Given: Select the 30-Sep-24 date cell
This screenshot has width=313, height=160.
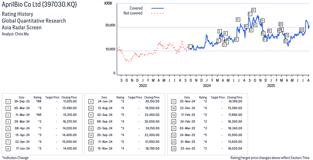Looking at the screenshot, I should coord(105,135).
